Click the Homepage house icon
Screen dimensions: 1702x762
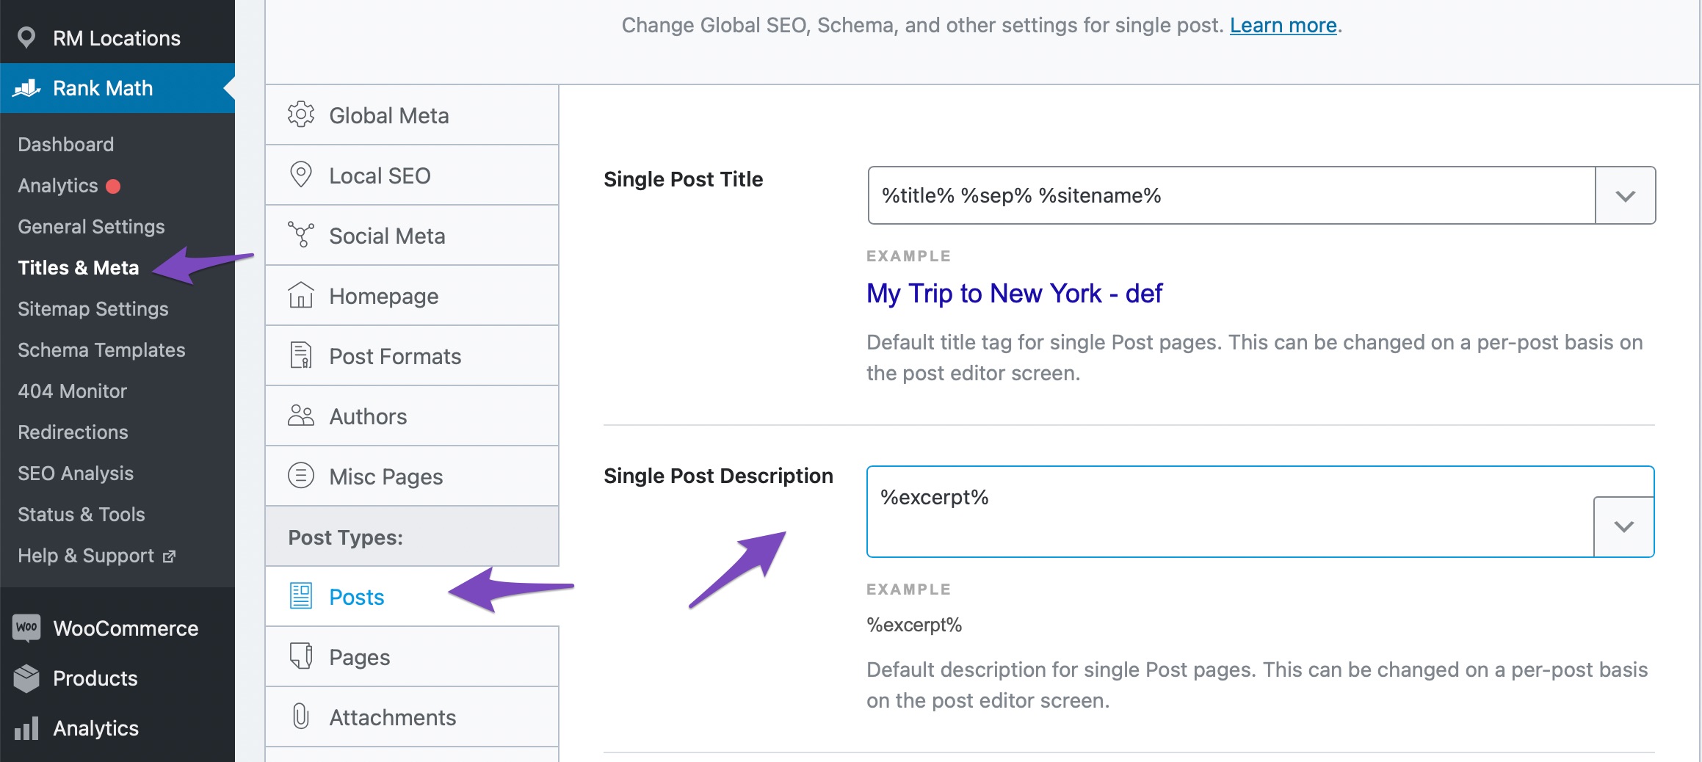point(301,295)
